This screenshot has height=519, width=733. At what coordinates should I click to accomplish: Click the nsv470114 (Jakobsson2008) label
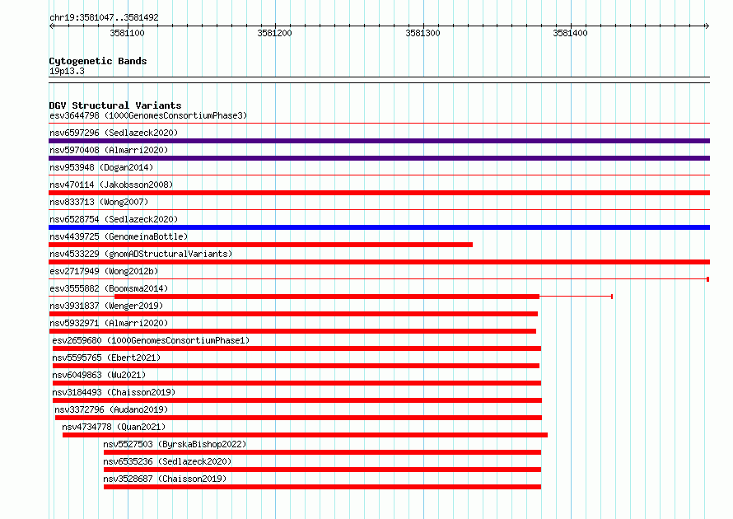click(x=111, y=185)
